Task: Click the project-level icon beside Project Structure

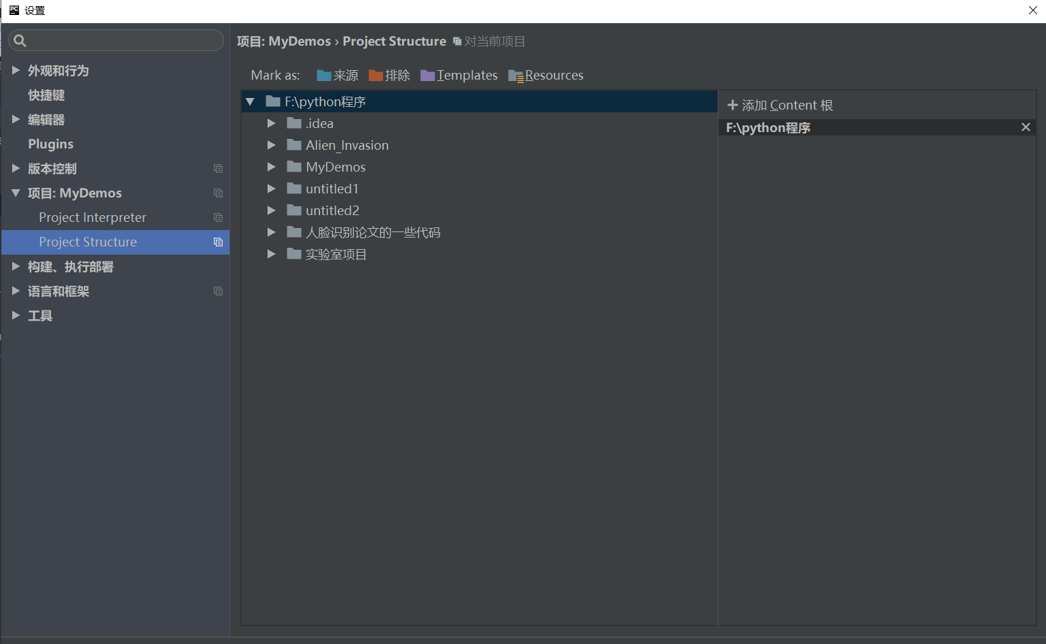Action: click(x=218, y=242)
